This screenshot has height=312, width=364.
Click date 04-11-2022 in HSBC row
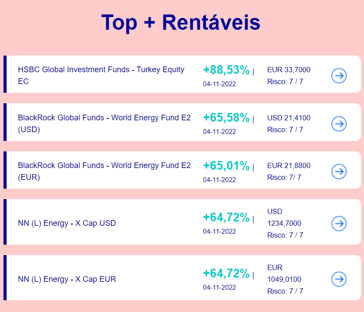[219, 84]
